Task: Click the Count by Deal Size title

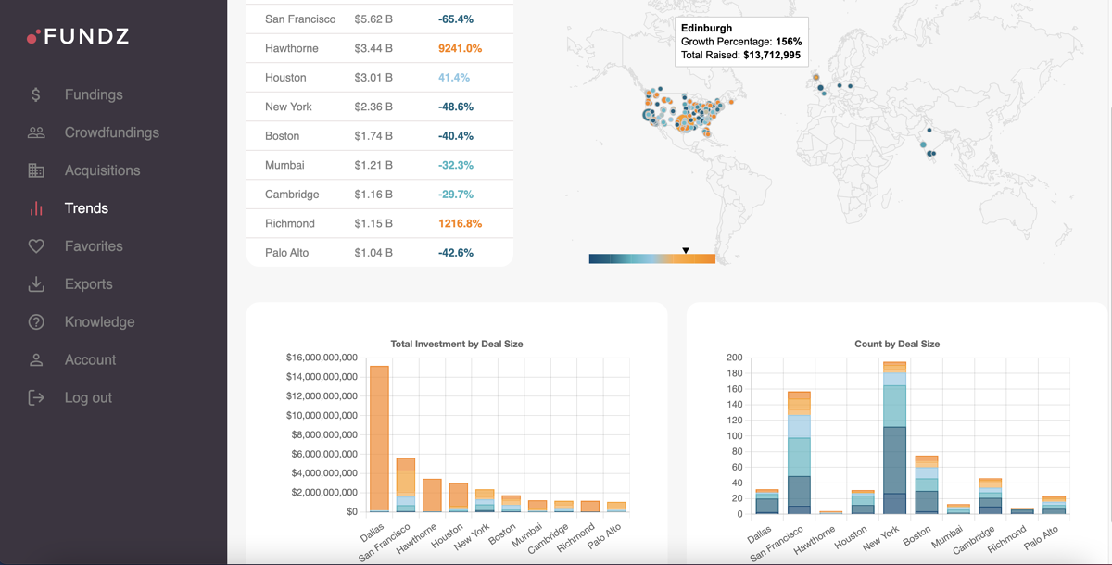Action: tap(897, 344)
